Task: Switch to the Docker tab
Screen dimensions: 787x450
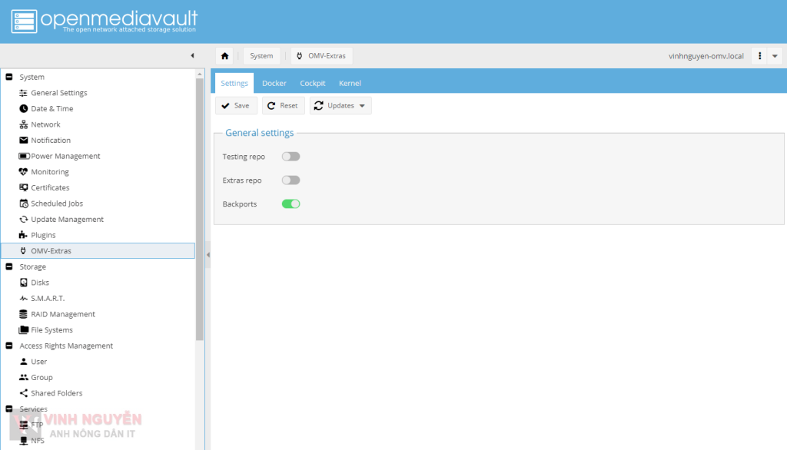Action: (274, 83)
